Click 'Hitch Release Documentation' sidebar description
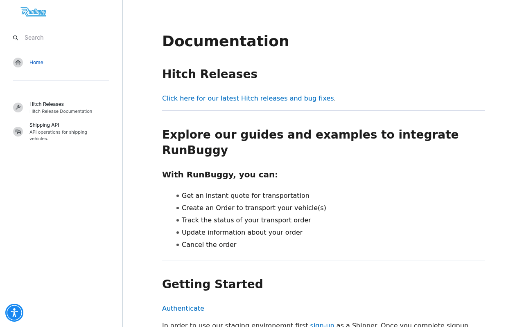This screenshot has height=327, width=524. (61, 111)
